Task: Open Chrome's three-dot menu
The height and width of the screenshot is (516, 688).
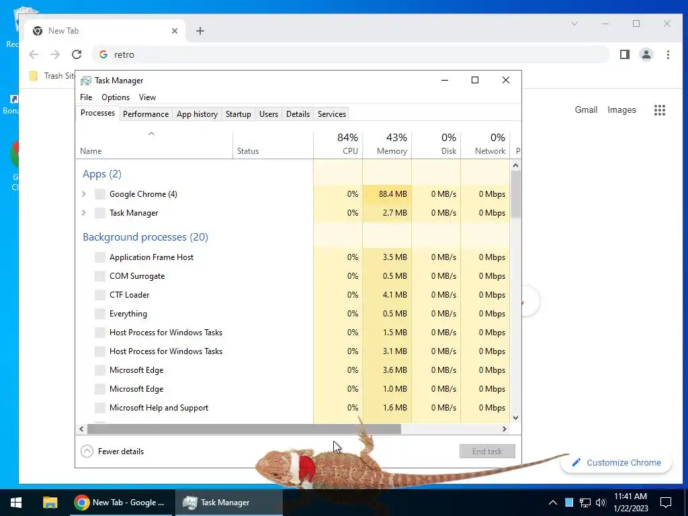Action: tap(668, 54)
